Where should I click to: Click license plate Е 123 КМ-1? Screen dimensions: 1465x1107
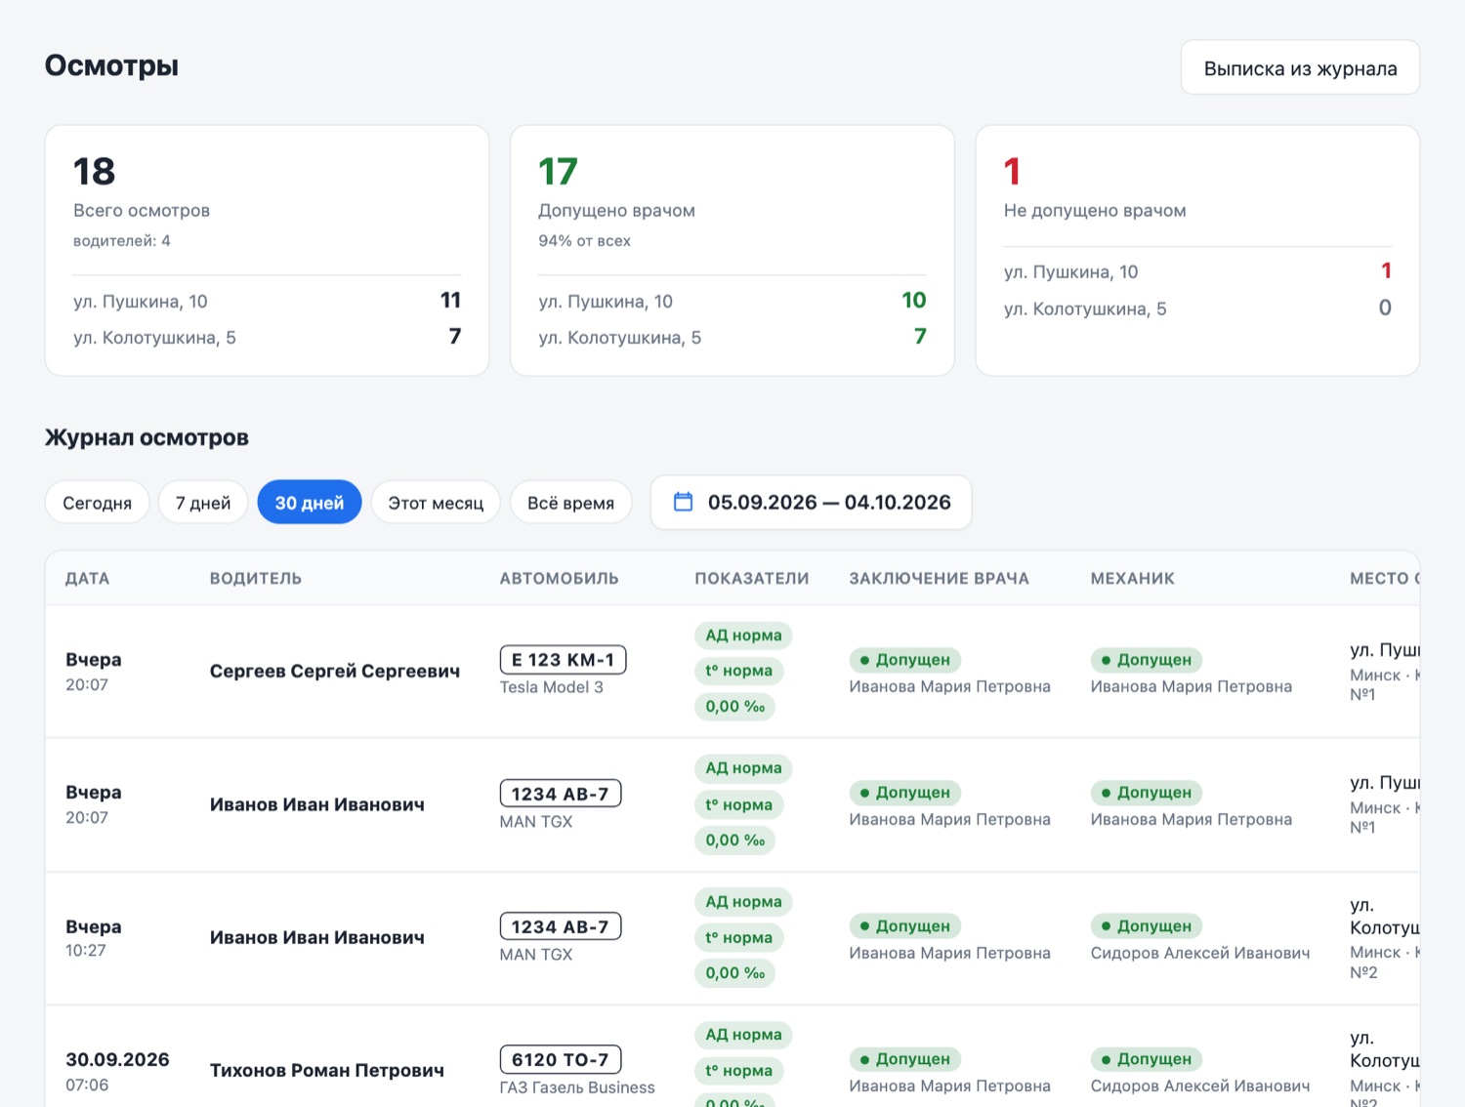tap(563, 660)
